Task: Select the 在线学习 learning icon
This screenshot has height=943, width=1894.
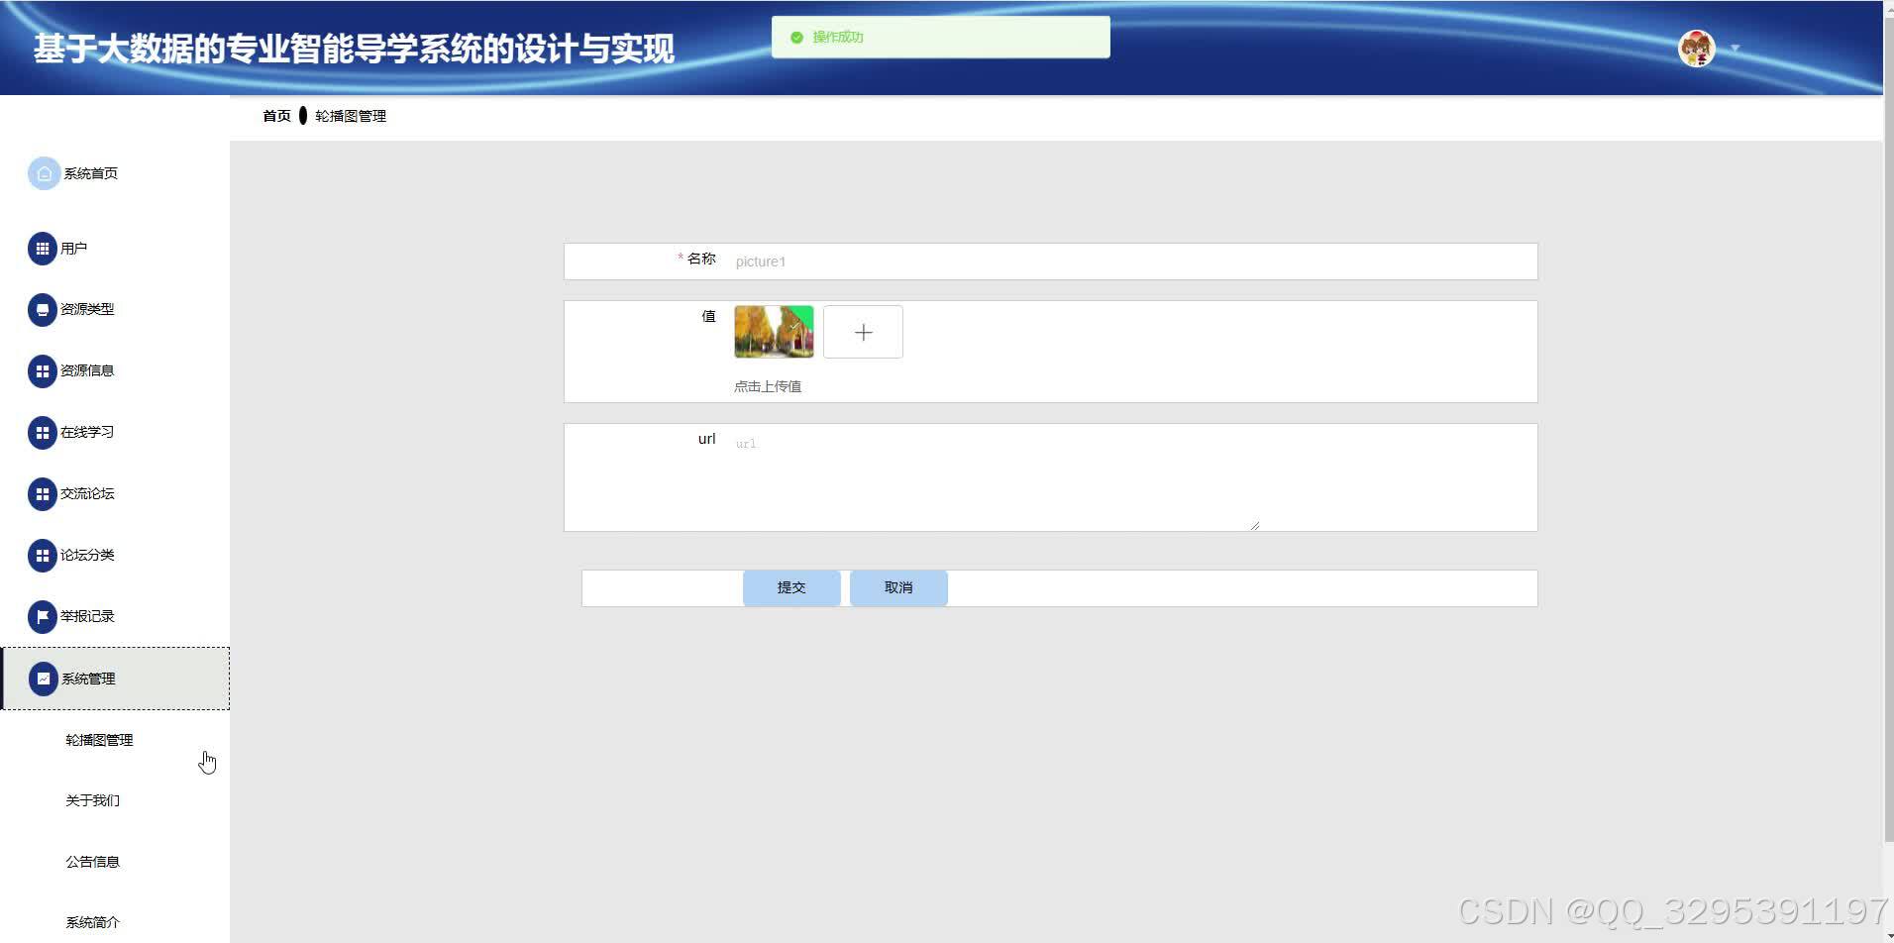Action: (43, 432)
